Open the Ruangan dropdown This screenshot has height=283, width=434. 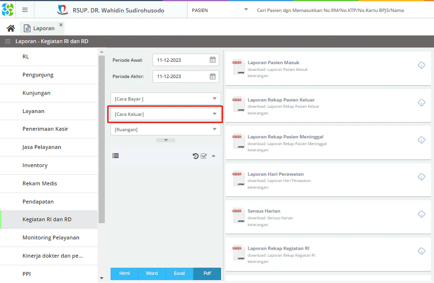click(x=166, y=129)
